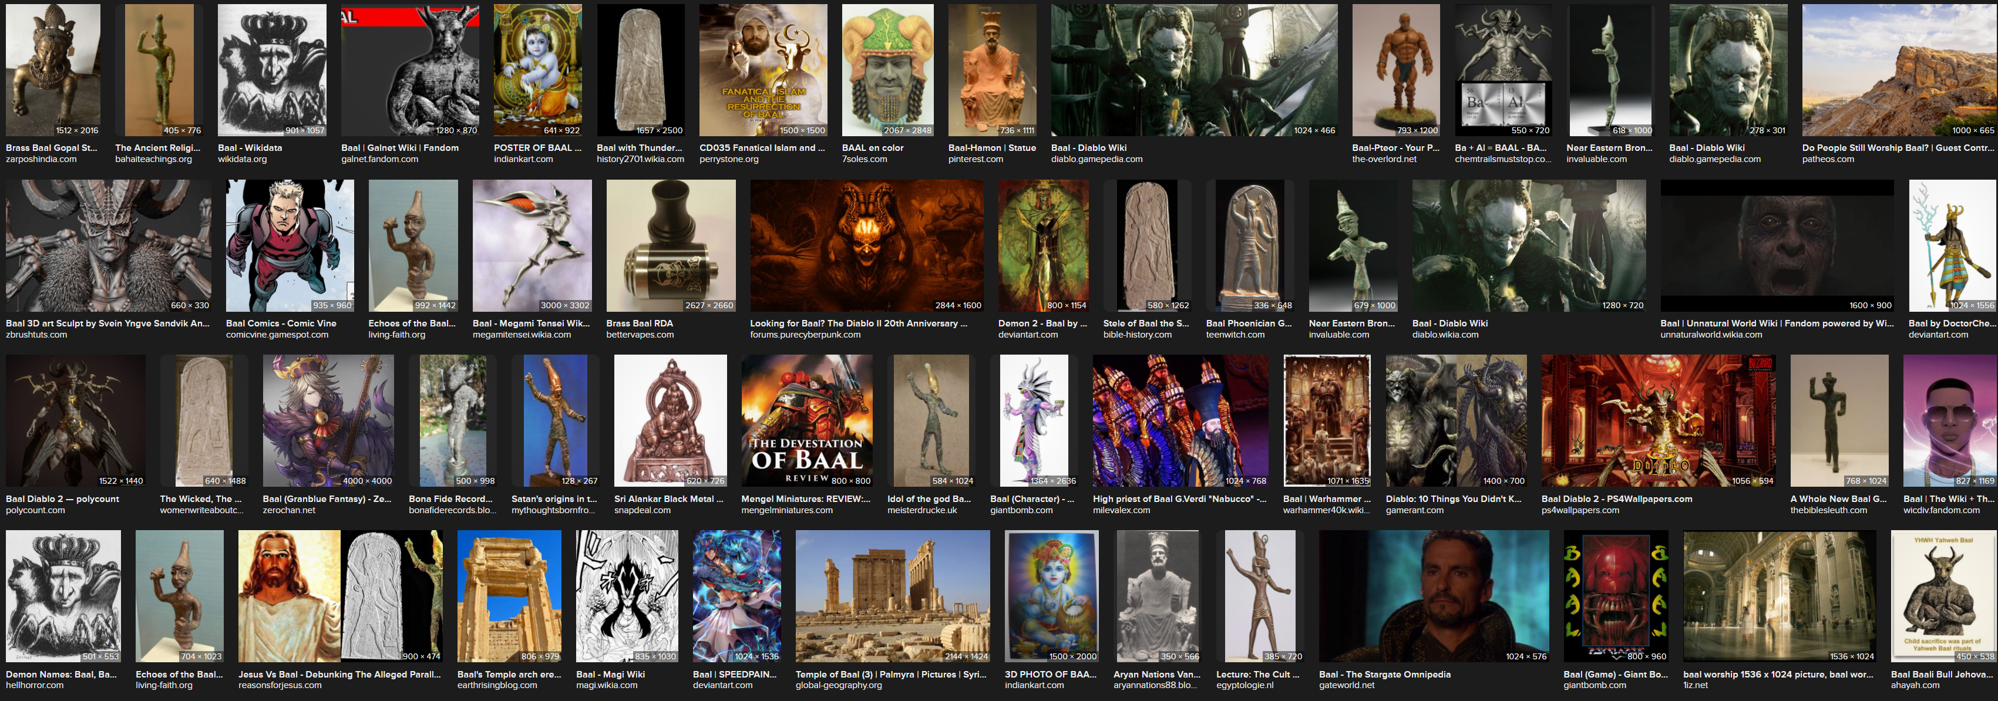Open the 'Baal Diablo 2 — polycount' link
Screen dimensions: 1998x701
tap(63, 498)
